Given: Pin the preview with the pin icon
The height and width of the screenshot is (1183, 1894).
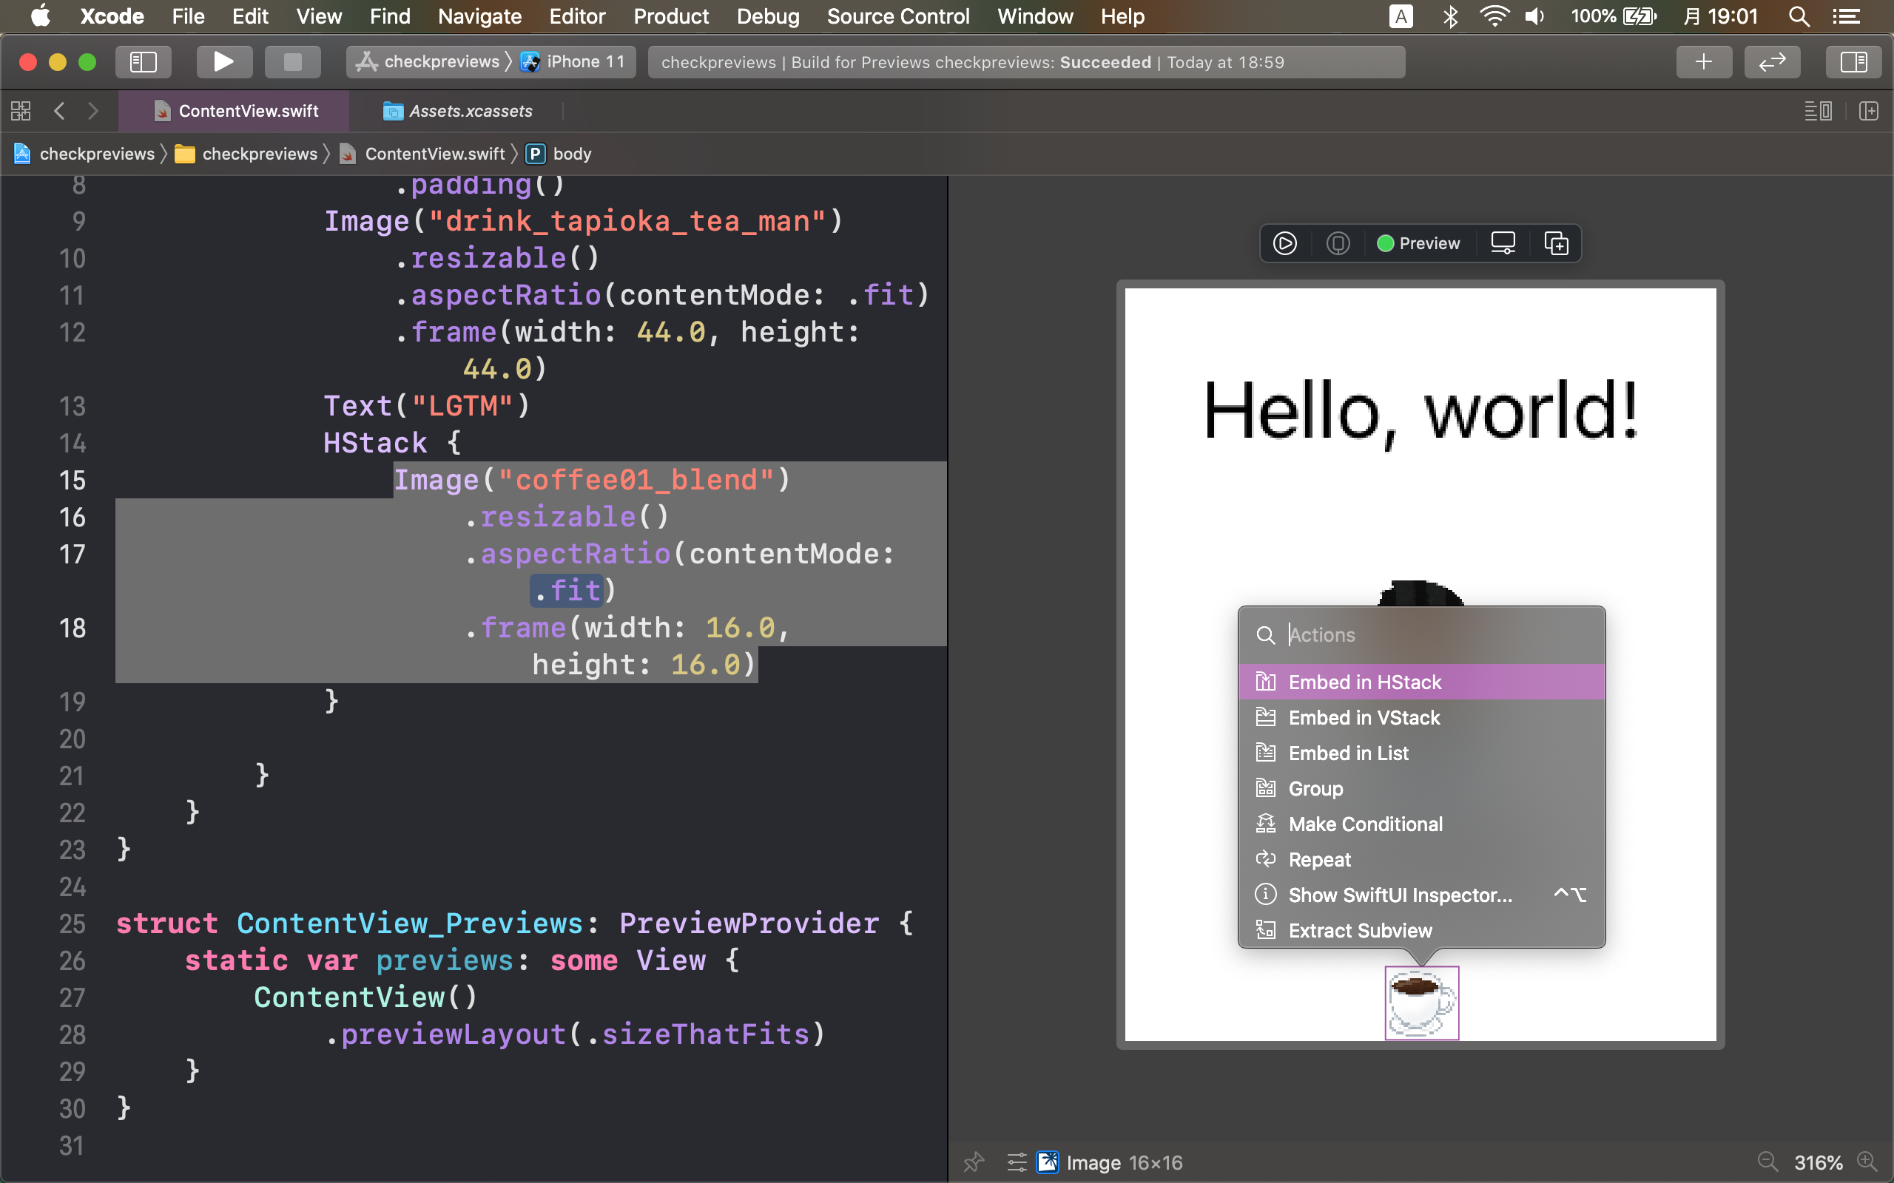Looking at the screenshot, I should [974, 1162].
